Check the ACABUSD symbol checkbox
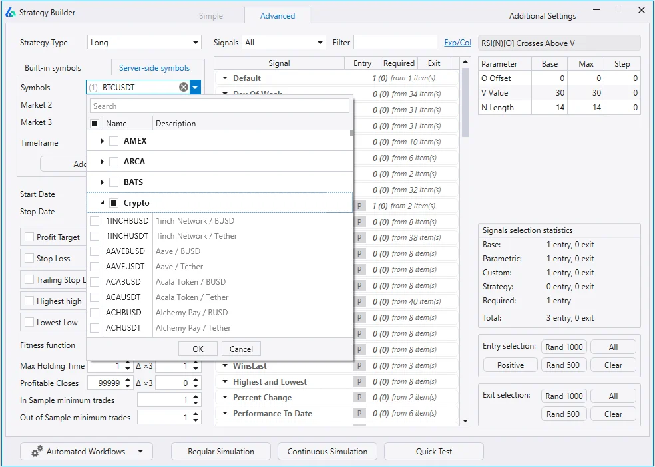 [95, 282]
